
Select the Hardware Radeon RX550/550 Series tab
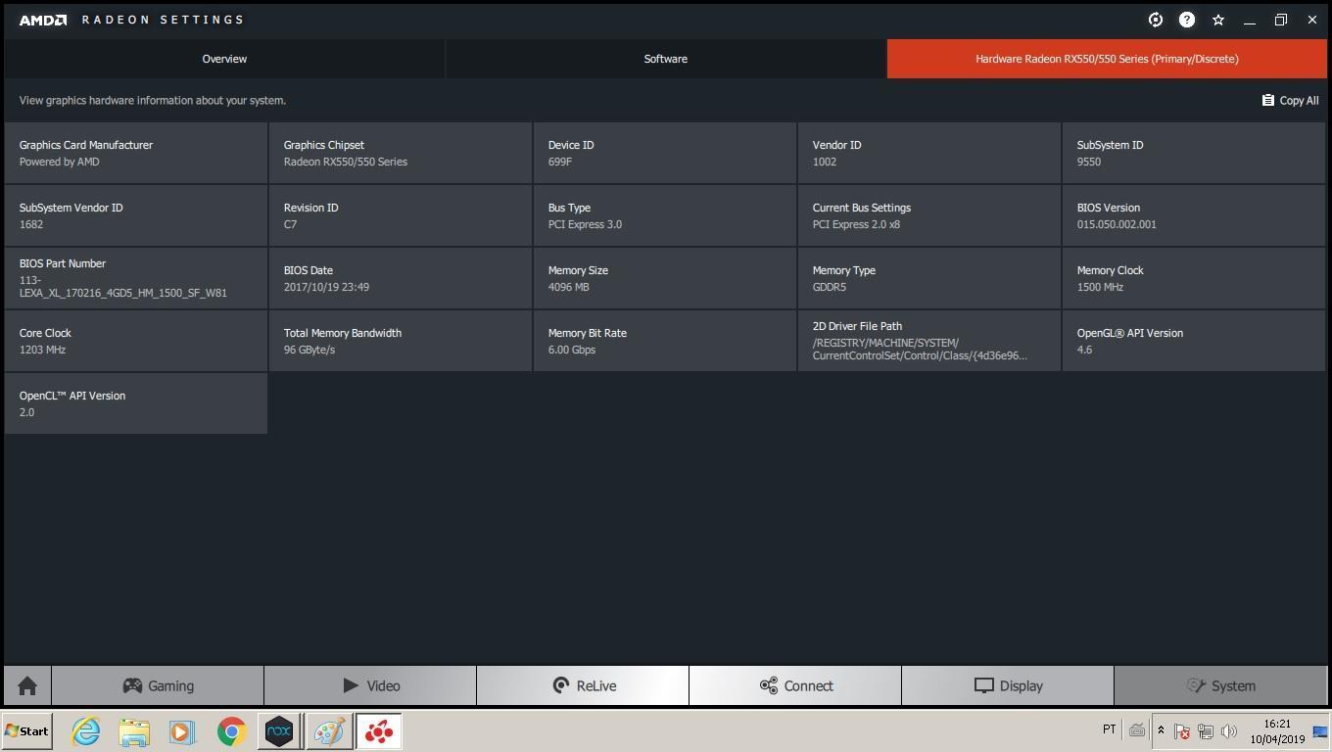click(1107, 59)
